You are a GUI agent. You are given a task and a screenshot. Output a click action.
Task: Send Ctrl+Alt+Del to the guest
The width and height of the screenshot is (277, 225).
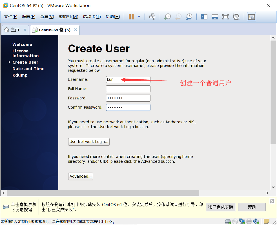tap(152, 17)
